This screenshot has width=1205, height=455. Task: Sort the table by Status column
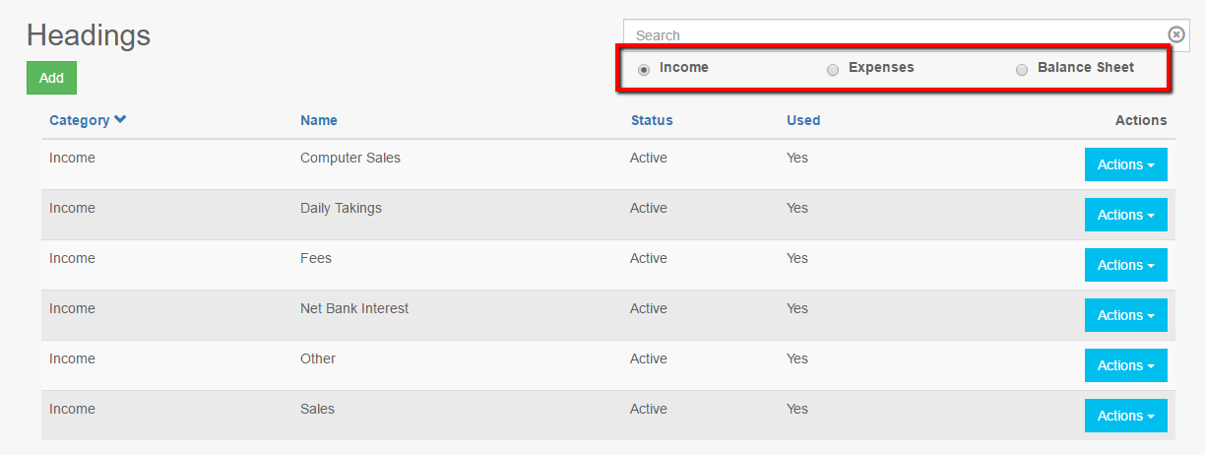[652, 120]
